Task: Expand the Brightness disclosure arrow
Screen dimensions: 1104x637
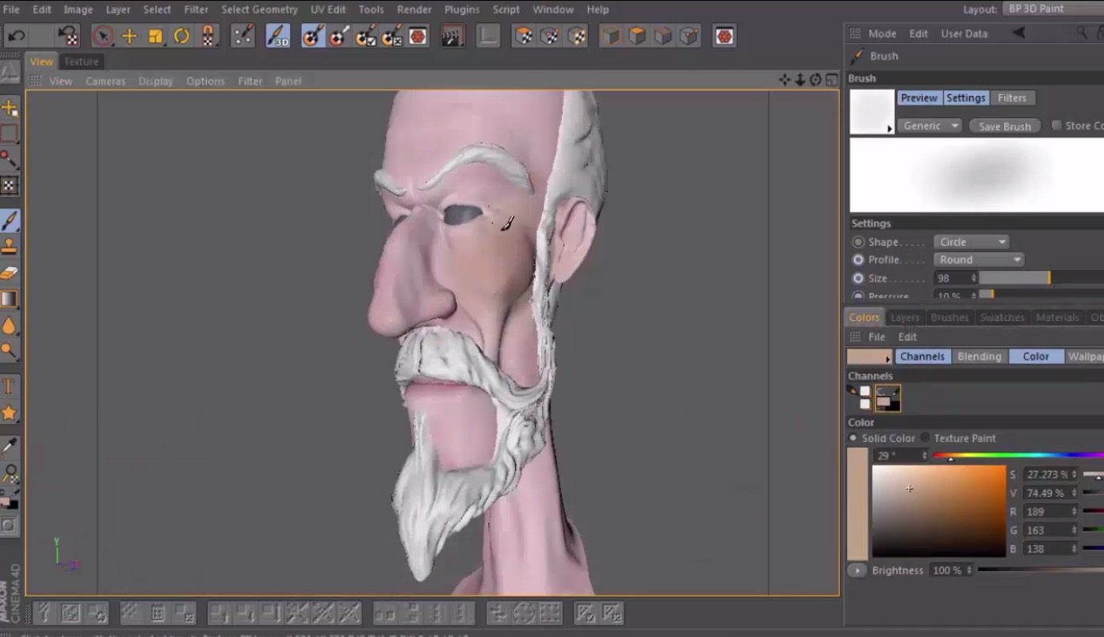Action: 857,570
